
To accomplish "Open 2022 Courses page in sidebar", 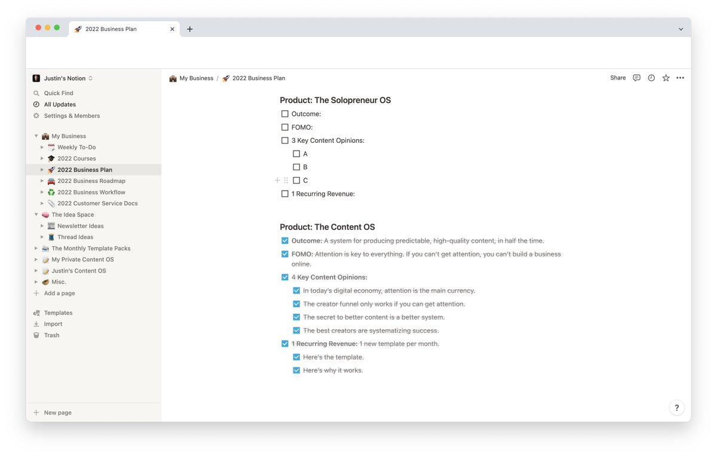I will coord(76,158).
